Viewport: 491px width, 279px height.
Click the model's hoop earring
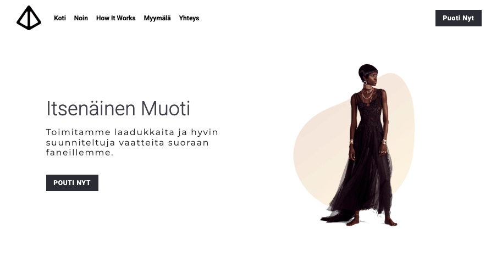tap(365, 82)
